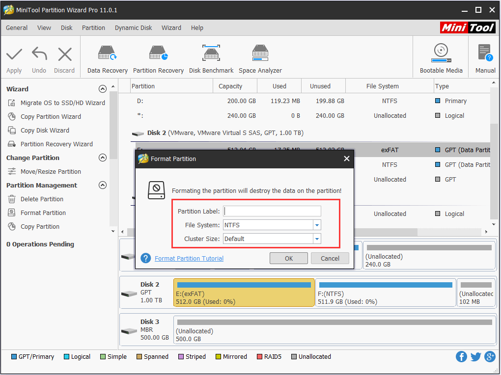Click the Undo arrow icon

click(39, 54)
